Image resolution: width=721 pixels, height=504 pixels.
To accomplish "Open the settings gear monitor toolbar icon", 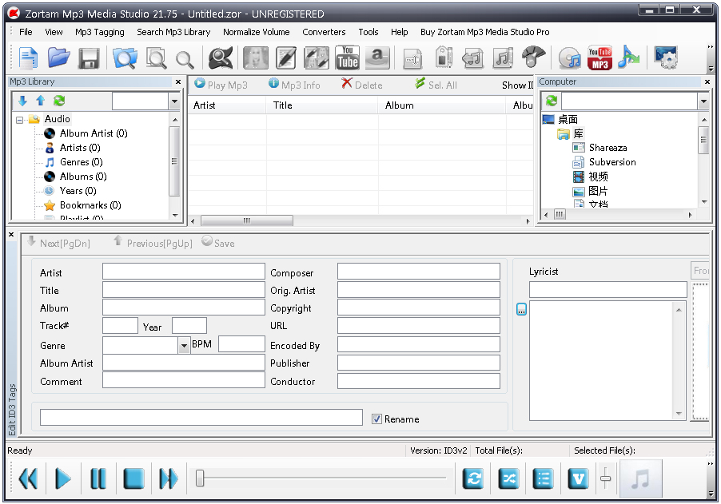I will (x=666, y=58).
